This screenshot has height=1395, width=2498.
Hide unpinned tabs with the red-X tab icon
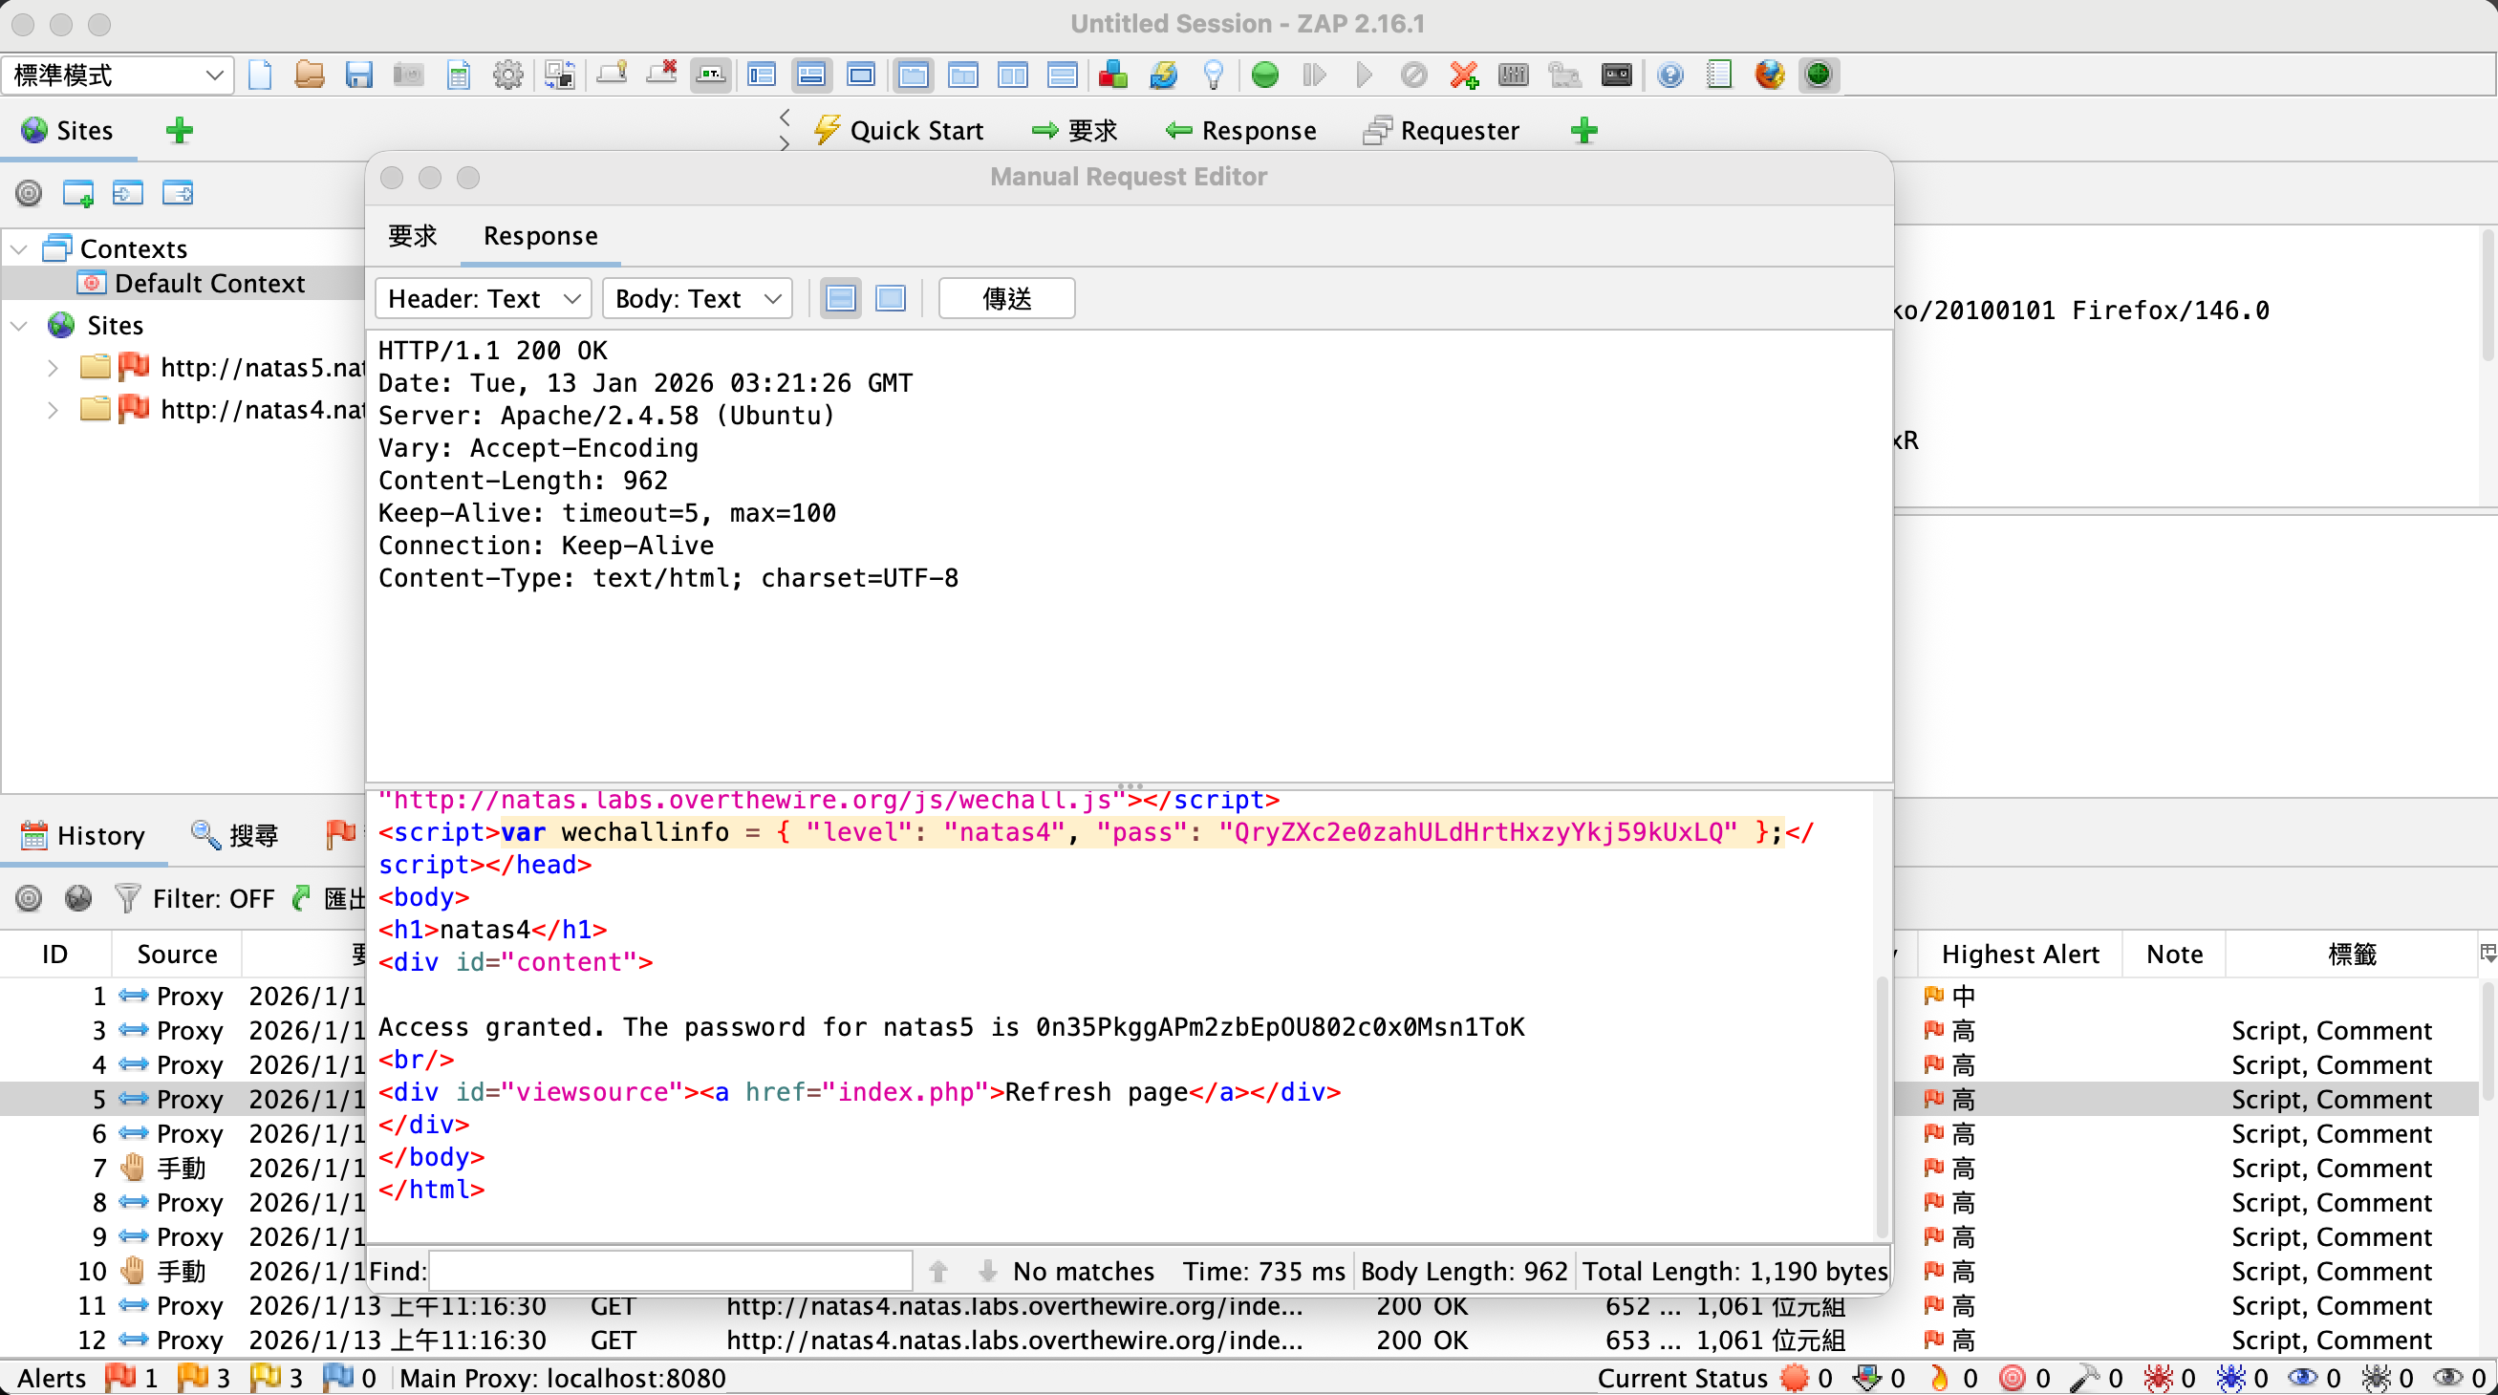point(661,75)
